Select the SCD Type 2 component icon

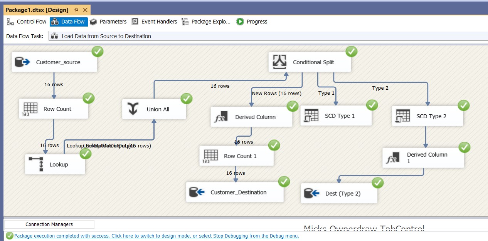[403, 116]
